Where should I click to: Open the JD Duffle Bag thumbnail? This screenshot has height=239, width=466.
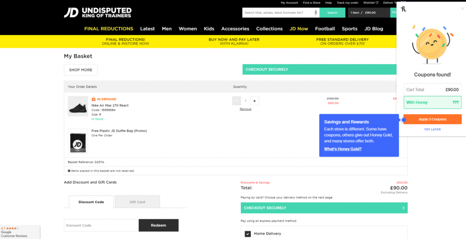(x=78, y=141)
